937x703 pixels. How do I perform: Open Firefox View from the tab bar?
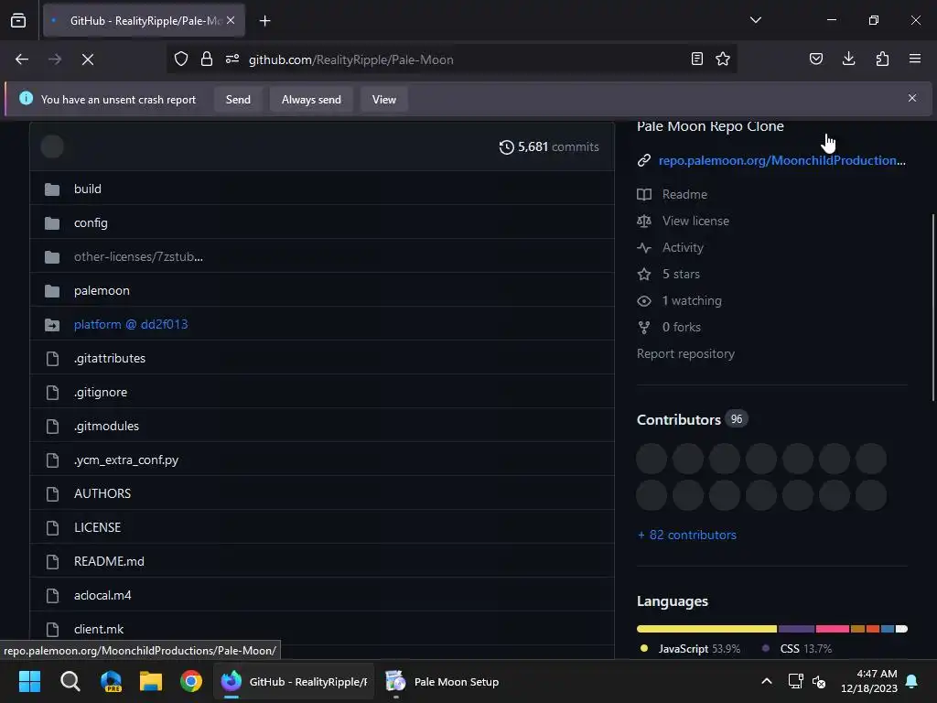tap(18, 20)
